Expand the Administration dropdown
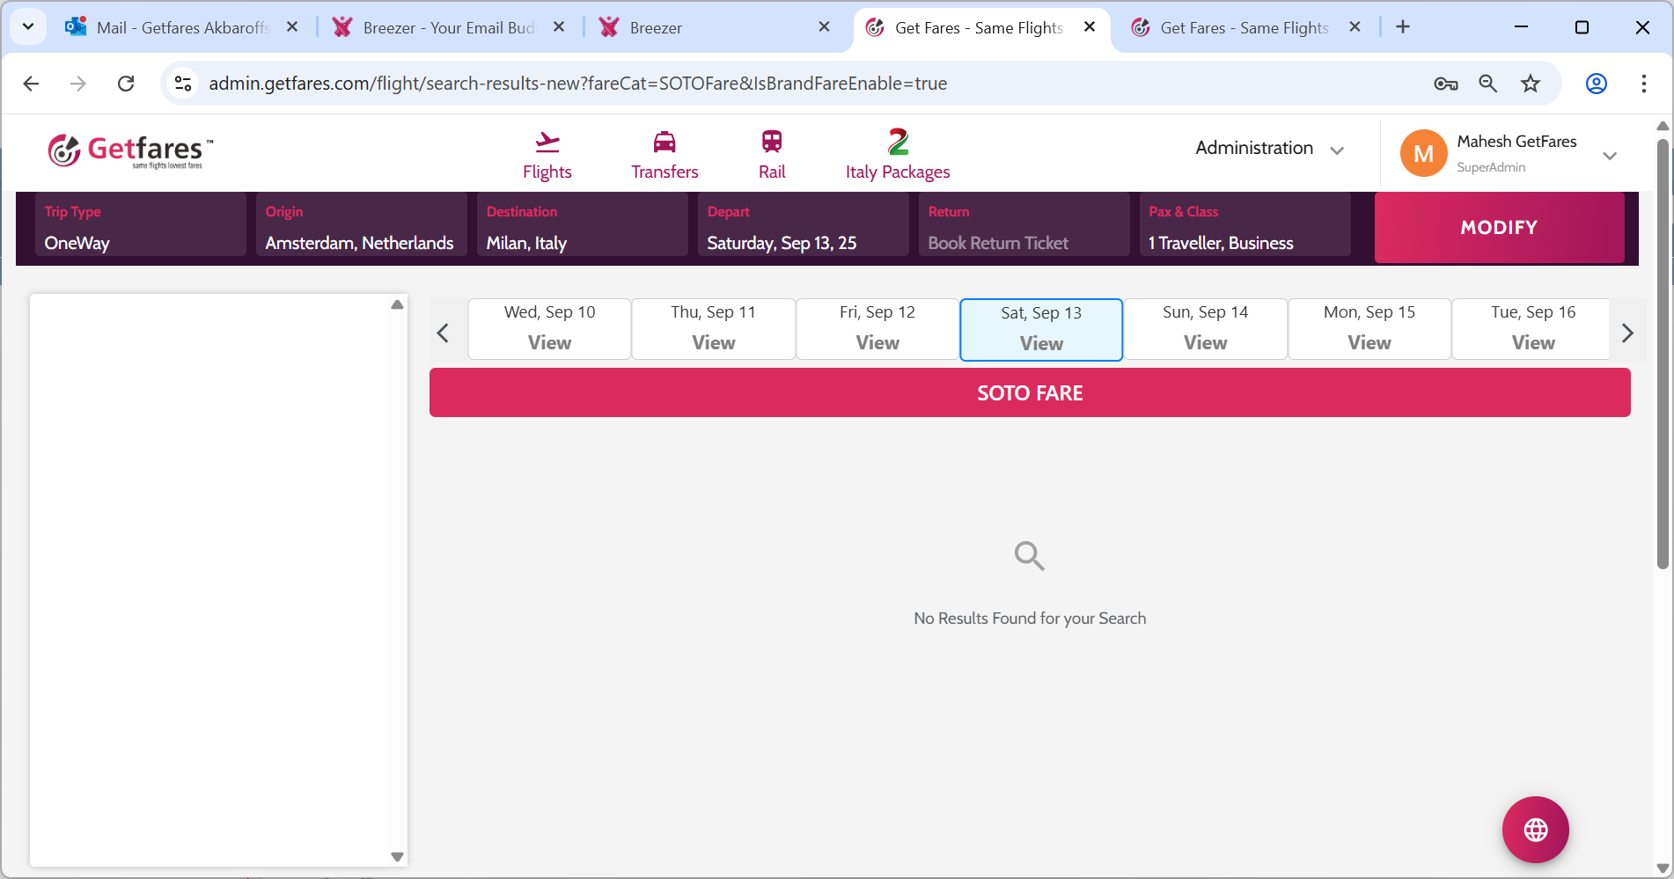 1268,149
